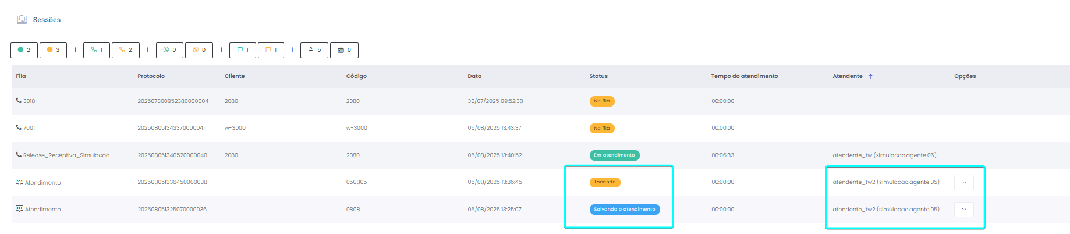1070x234 pixels.
Task: Filter by green phone calls counter
Action: (x=97, y=50)
